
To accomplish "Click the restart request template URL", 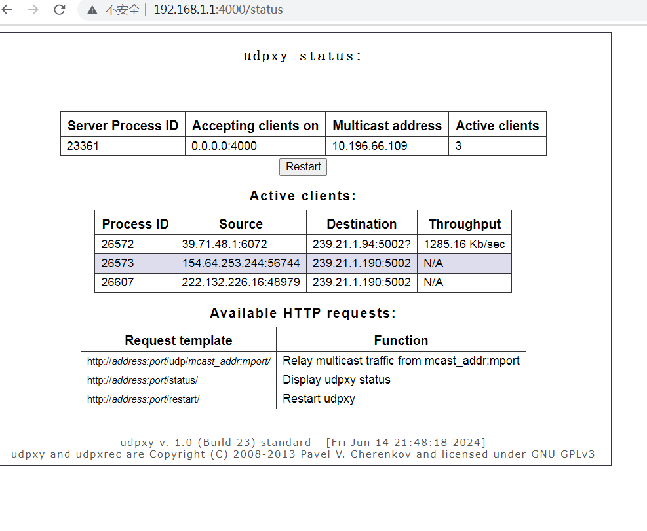I will (x=143, y=399).
